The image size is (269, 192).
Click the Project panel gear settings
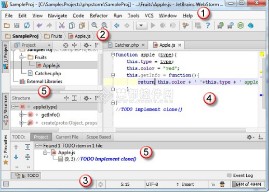point(87,45)
